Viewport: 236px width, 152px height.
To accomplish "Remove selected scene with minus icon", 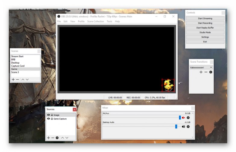I will point(17,80).
